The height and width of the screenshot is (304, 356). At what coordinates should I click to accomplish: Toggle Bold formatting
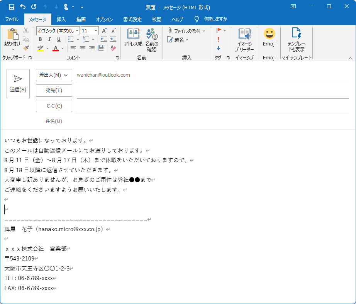coord(40,39)
